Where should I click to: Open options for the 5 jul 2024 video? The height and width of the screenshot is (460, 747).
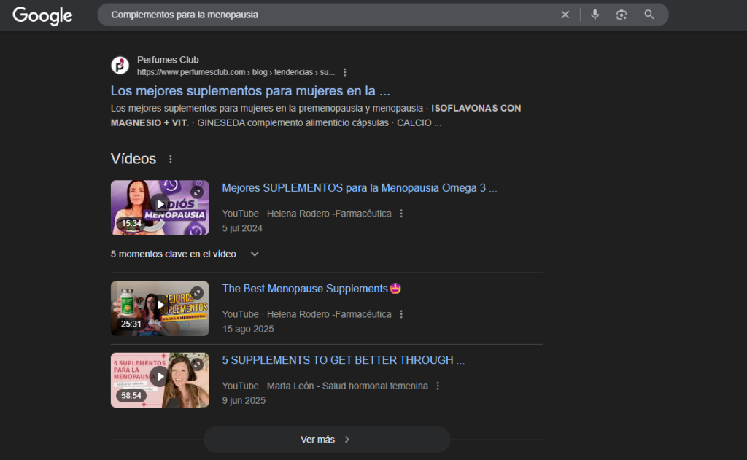pyautogui.click(x=401, y=214)
